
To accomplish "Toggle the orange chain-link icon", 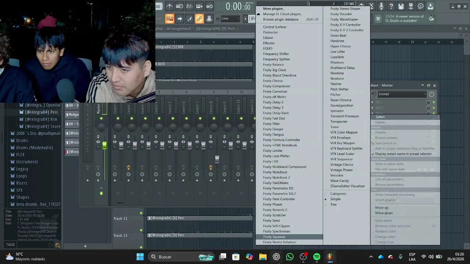I will 199,19.
